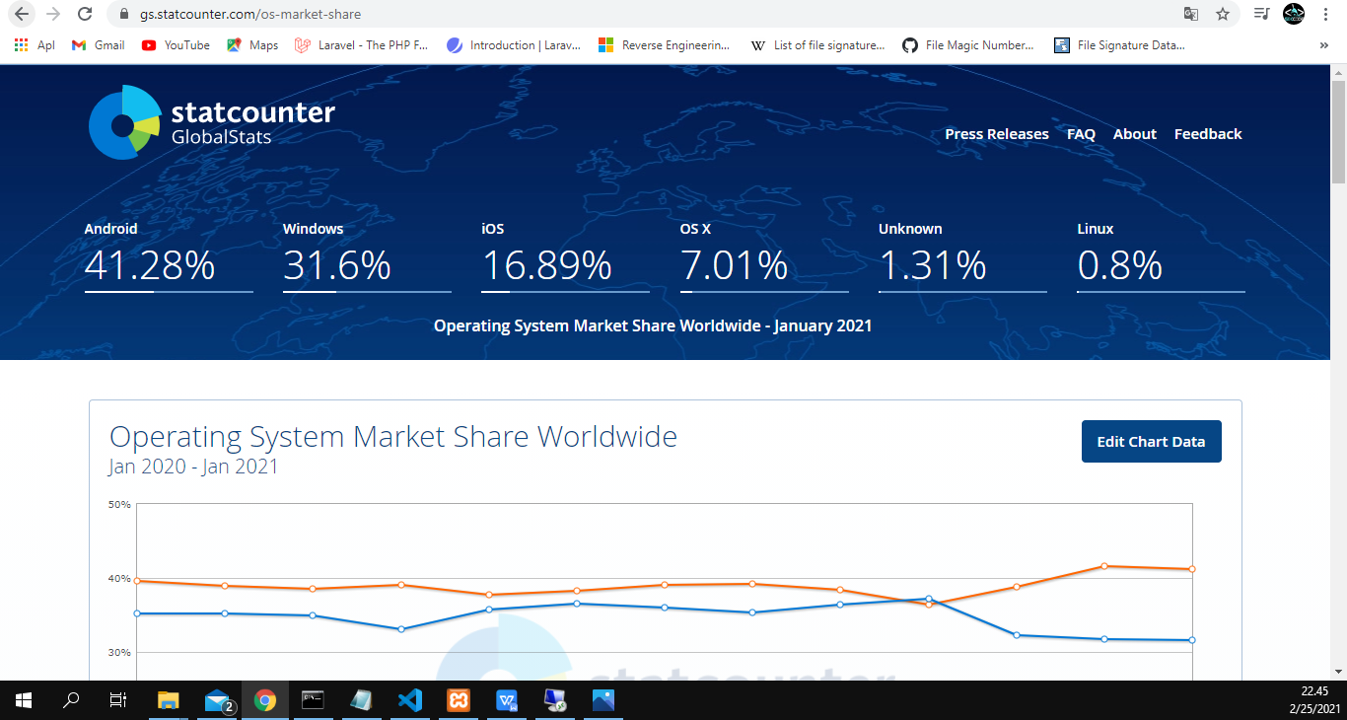The width and height of the screenshot is (1347, 720).
Task: Open the Laravel PHP Framework bookmark
Action: point(362,45)
